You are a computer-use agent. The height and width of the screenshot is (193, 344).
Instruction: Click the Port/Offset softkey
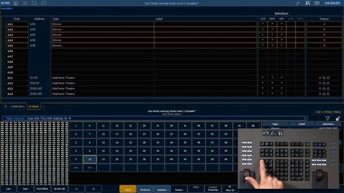tap(42, 189)
